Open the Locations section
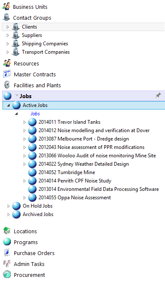Screen dimensions: 165x284 25,231
